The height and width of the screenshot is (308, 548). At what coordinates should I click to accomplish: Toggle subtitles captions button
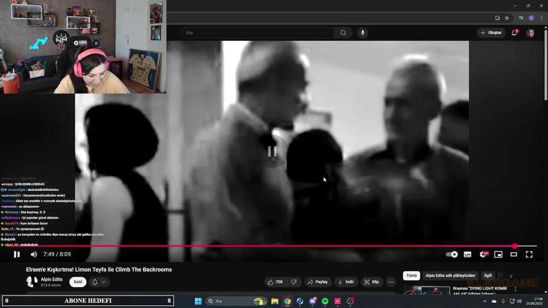pos(468,254)
